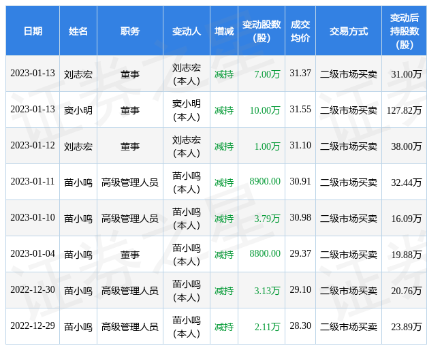Click the average price 29.10
427x350 pixels.
(300, 290)
